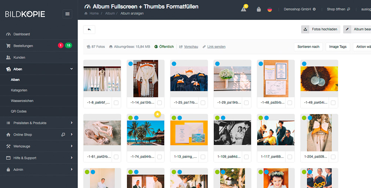The width and height of the screenshot is (371, 188).
Task: Toggle the hamburger sidebar menu button
Action: coord(68,14)
